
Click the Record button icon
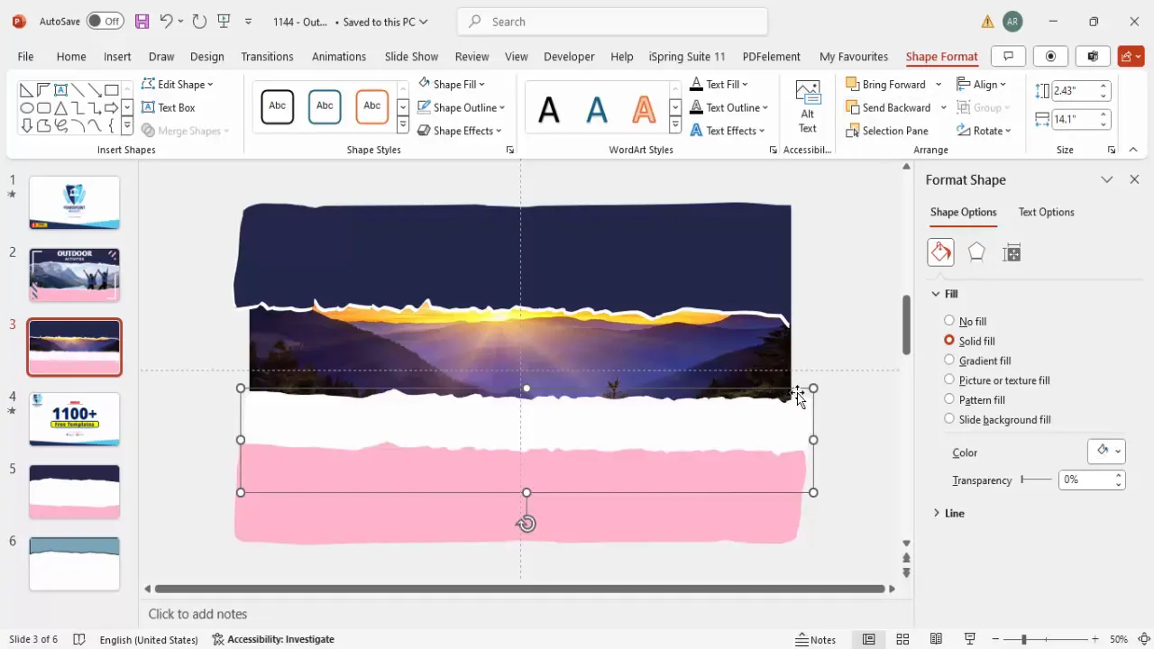tap(1050, 56)
